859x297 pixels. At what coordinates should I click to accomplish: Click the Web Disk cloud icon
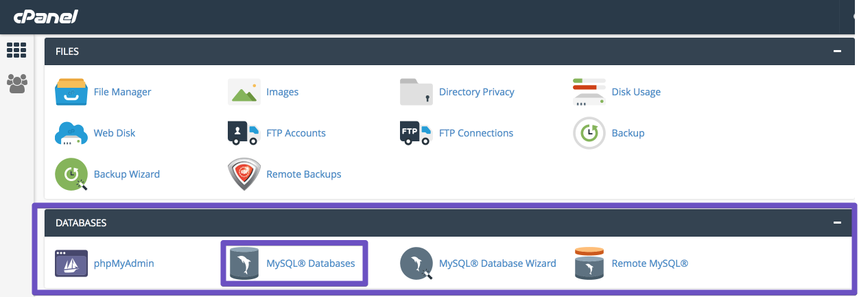(x=71, y=133)
